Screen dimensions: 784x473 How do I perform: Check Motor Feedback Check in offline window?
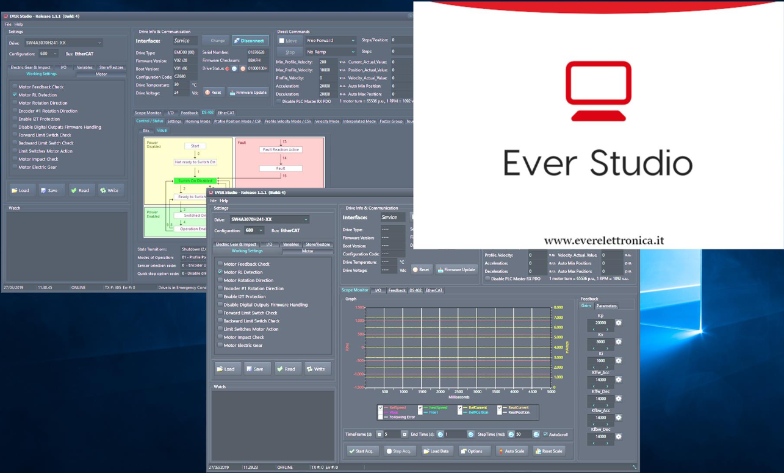point(220,264)
